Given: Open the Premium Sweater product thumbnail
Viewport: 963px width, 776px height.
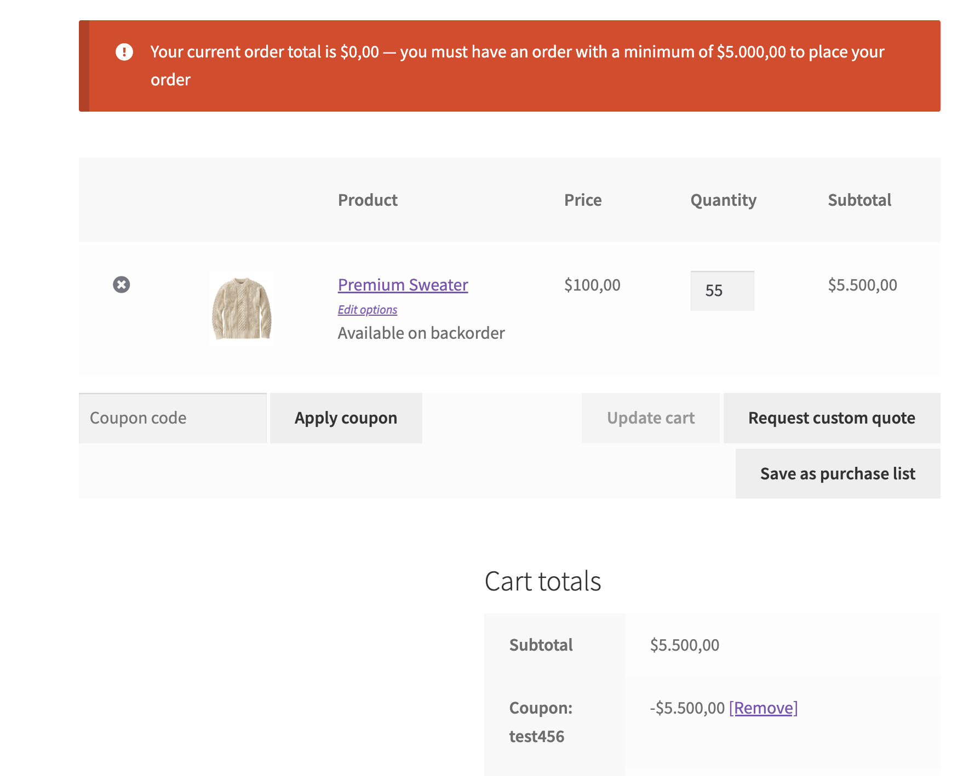Looking at the screenshot, I should click(242, 309).
